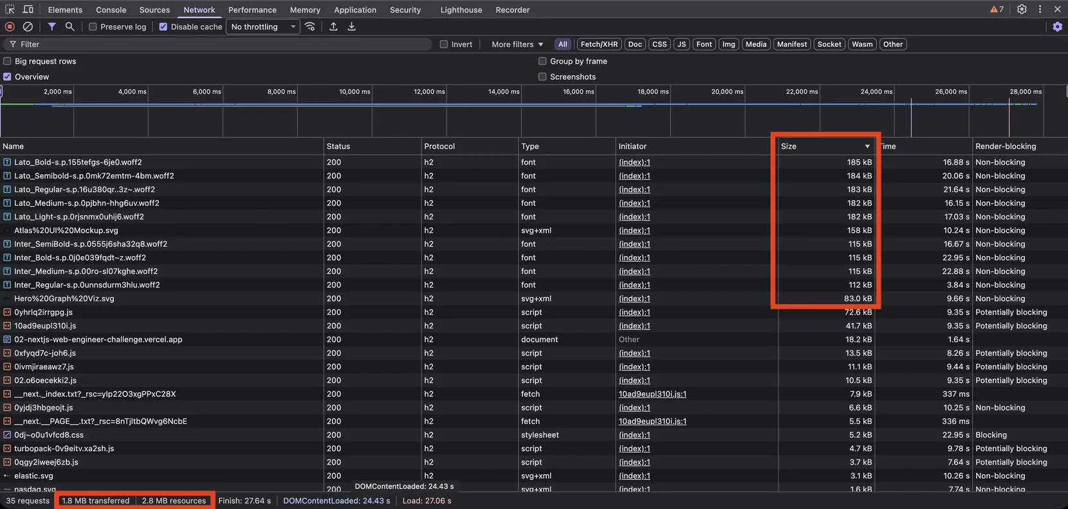This screenshot has height=509, width=1068.
Task: Sort by the Type column header
Action: [x=566, y=146]
